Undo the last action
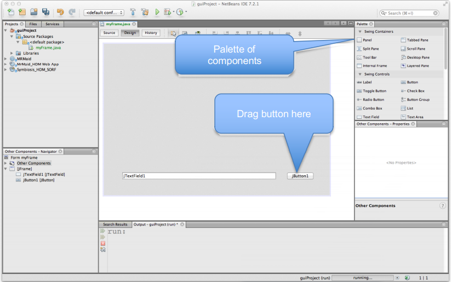The image size is (451, 282). pyautogui.click(x=60, y=12)
